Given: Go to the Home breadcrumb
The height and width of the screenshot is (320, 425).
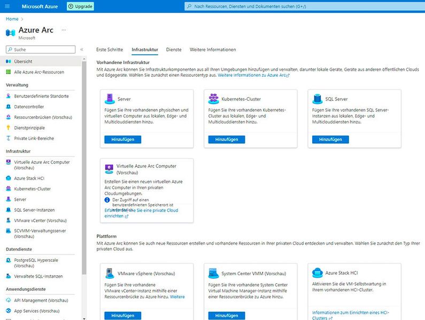Looking at the screenshot, I should click(x=12, y=19).
